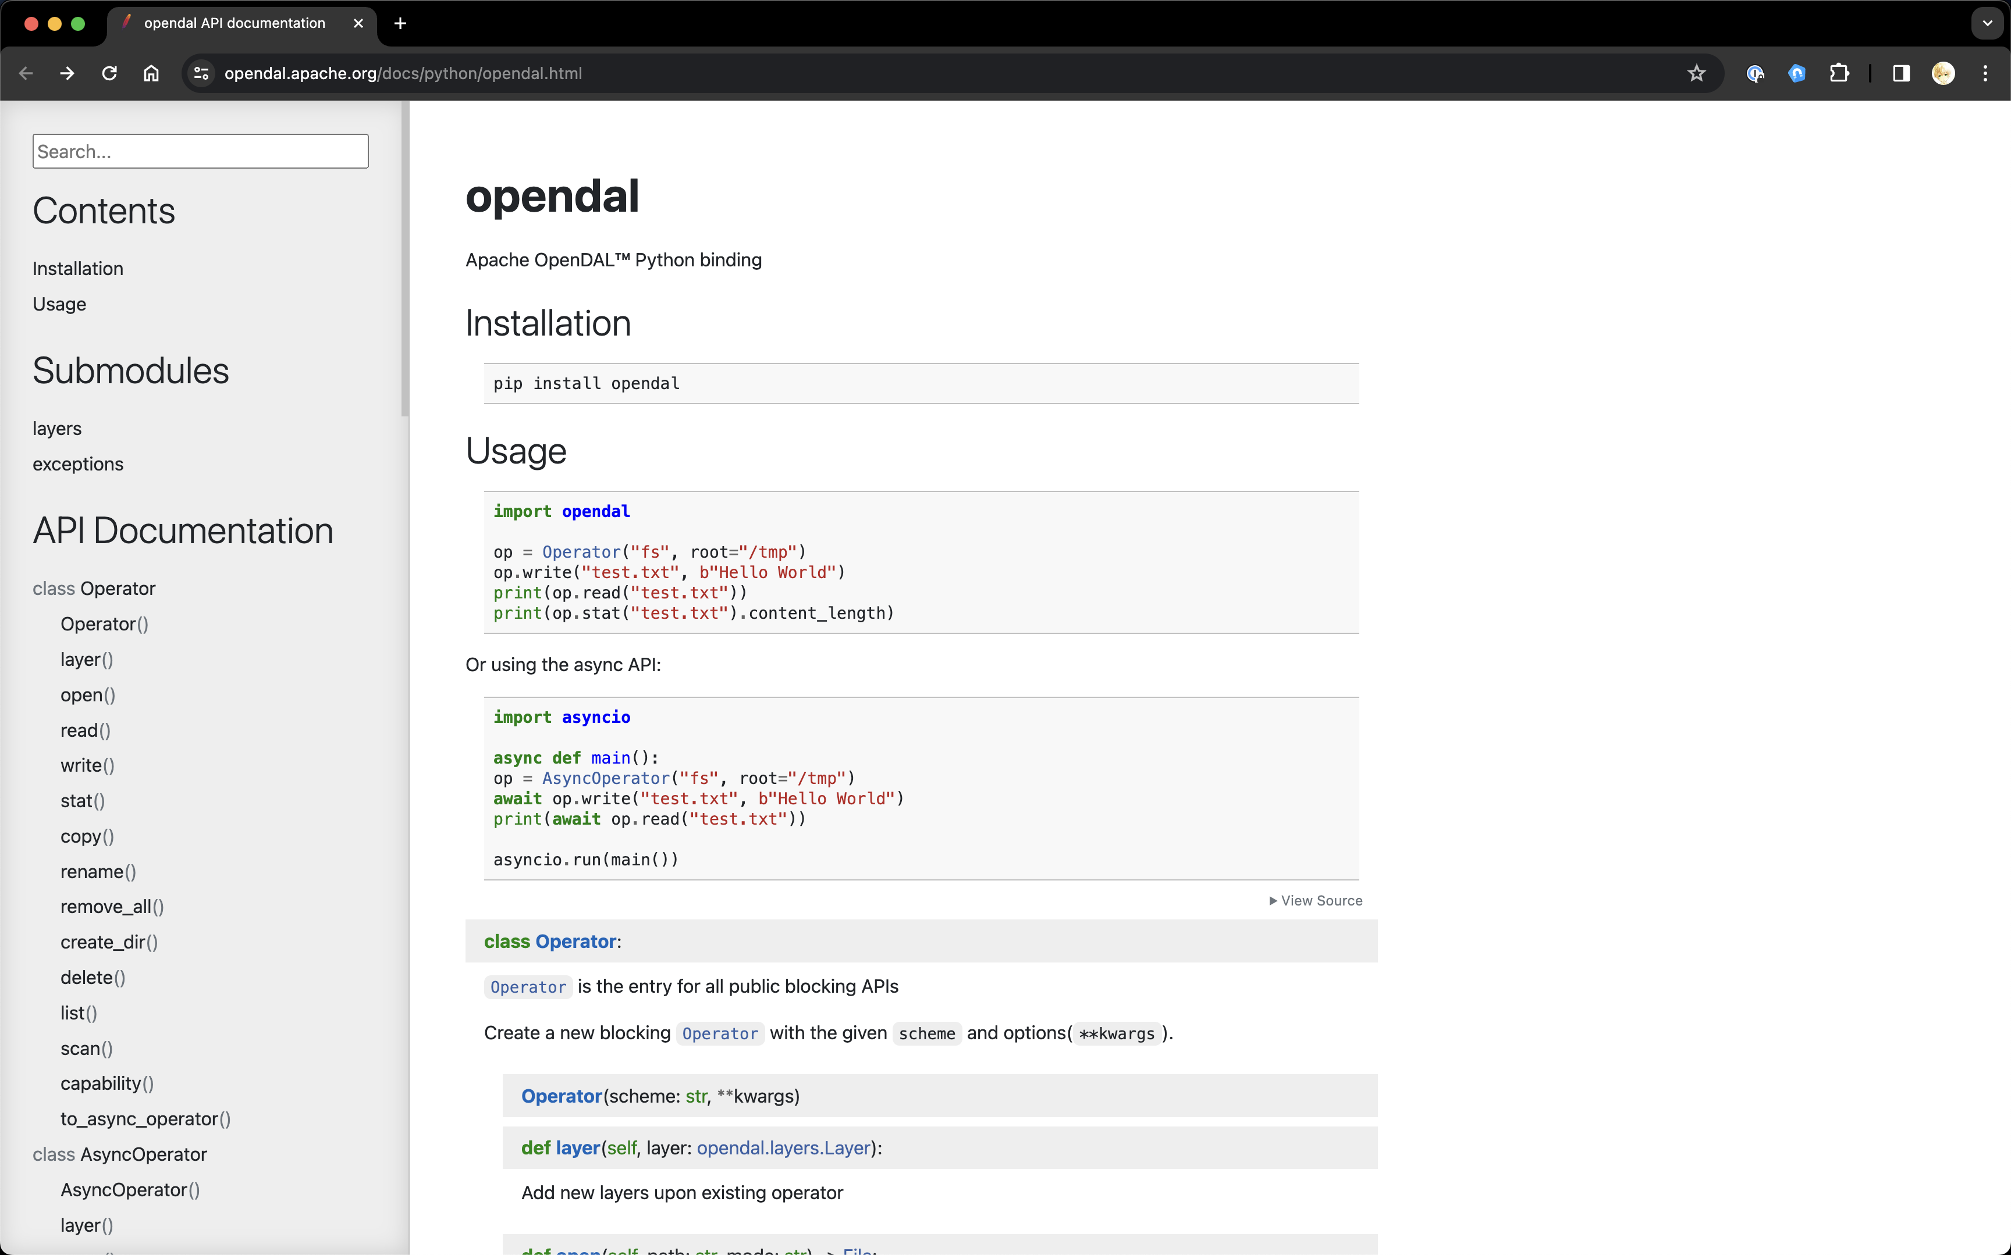Navigate to scan() in sidebar
Viewport: 2011px width, 1255px height.
pyautogui.click(x=86, y=1049)
